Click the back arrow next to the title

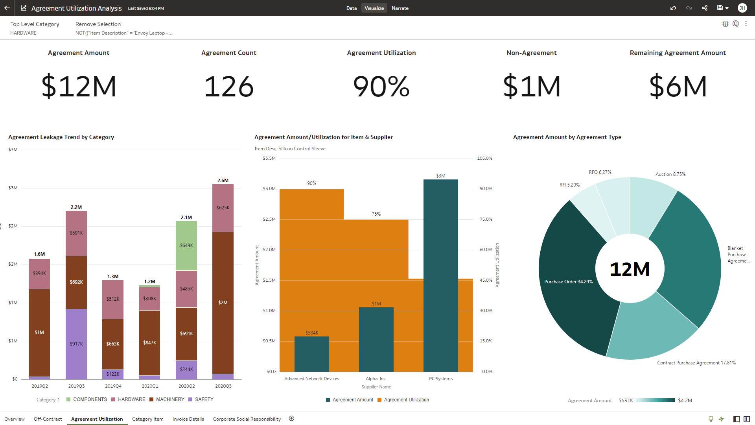coord(7,8)
